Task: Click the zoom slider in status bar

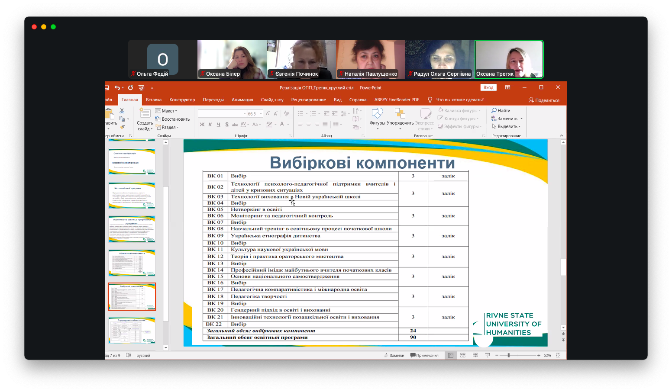Action: pos(509,355)
